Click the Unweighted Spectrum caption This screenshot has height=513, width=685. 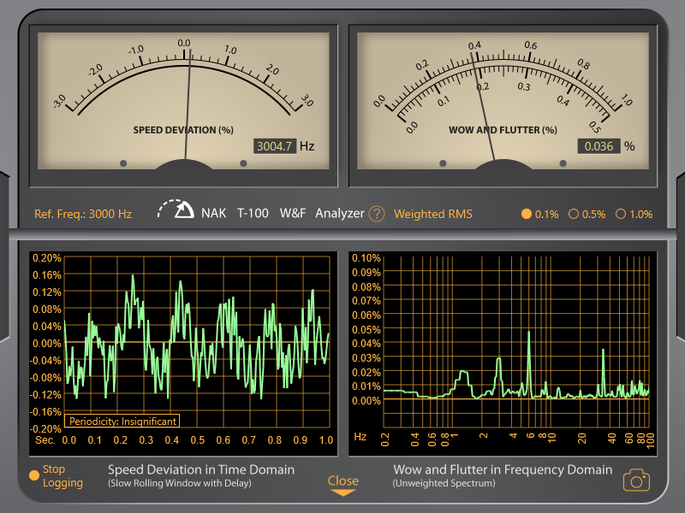444,483
